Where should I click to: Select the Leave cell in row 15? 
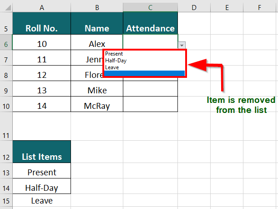[x=42, y=200]
